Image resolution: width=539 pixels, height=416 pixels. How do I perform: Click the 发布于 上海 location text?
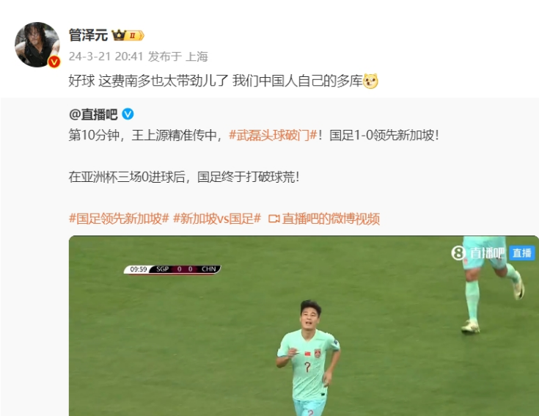tap(178, 56)
